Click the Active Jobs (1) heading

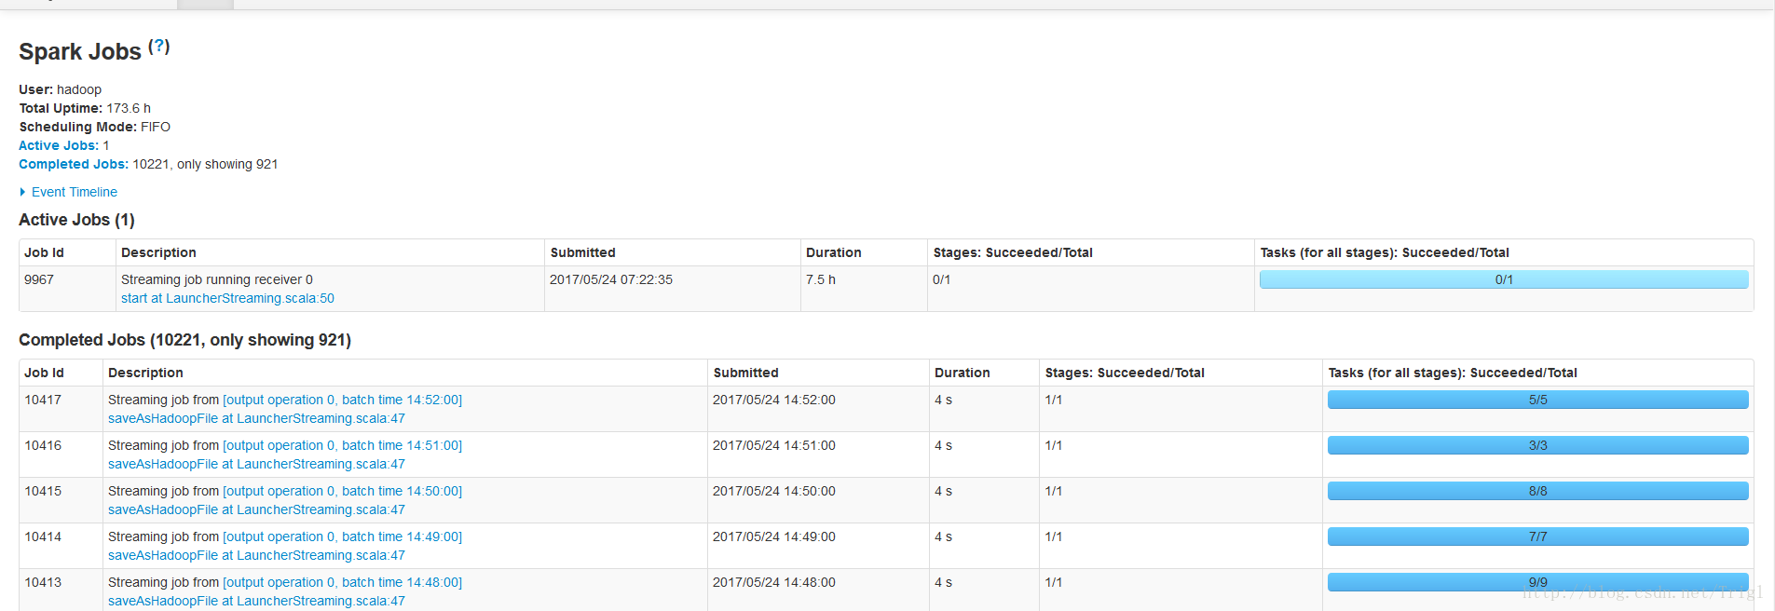(x=76, y=220)
